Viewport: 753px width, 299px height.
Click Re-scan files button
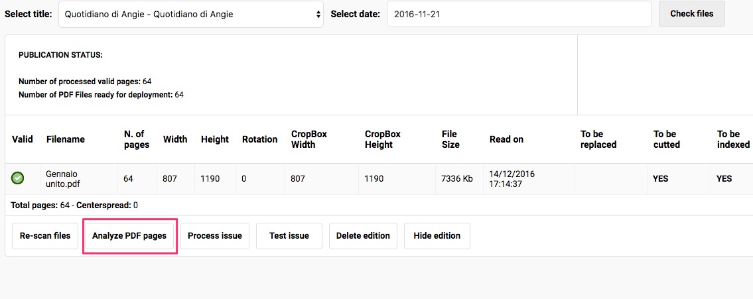45,236
